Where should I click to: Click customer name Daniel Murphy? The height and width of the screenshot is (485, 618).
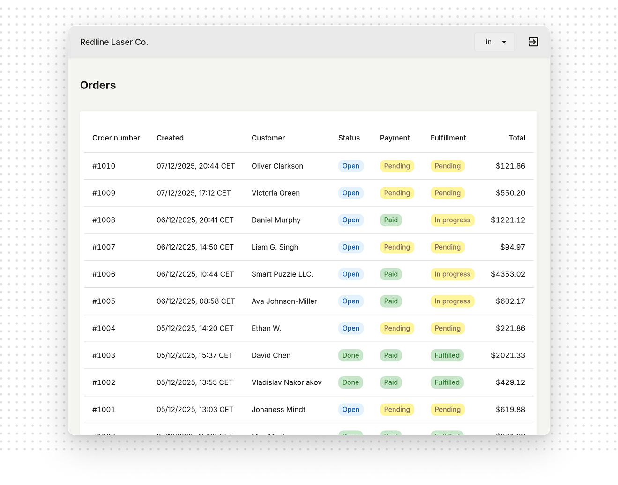tap(276, 220)
